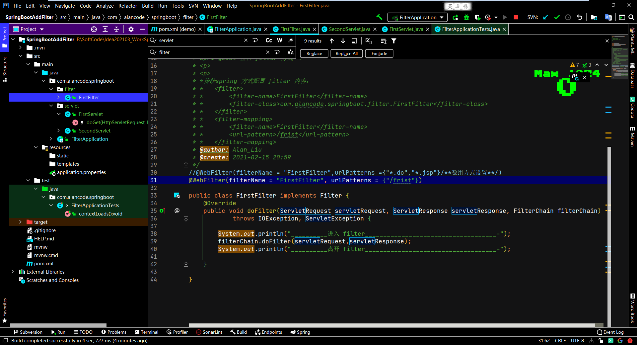Click the locate-file crosshair in Project panel
The width and height of the screenshot is (637, 345).
94,29
